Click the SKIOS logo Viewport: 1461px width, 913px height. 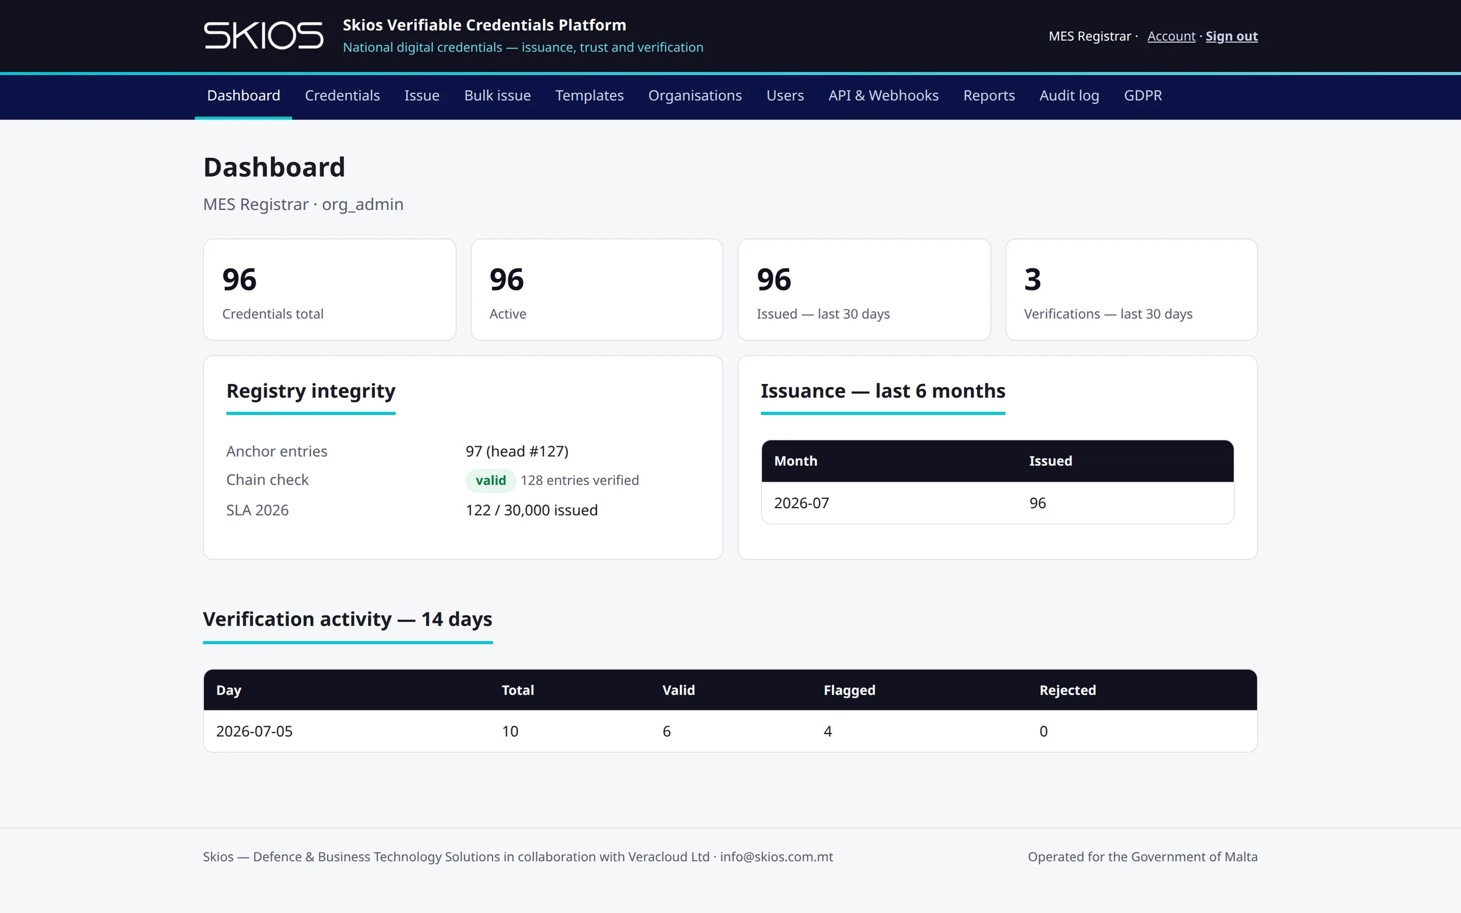point(263,35)
